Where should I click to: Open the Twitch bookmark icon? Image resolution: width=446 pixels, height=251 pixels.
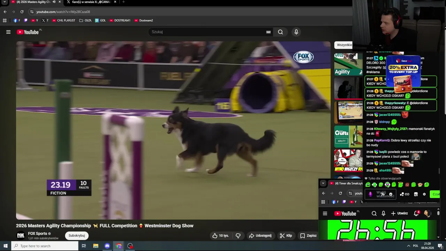tap(26, 21)
